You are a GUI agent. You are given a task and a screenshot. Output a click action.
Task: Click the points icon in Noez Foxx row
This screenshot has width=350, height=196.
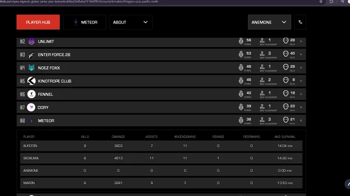(241, 67)
